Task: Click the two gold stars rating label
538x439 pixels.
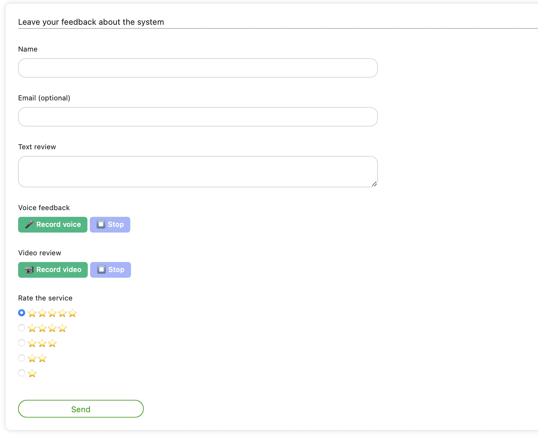Action: tap(37, 358)
